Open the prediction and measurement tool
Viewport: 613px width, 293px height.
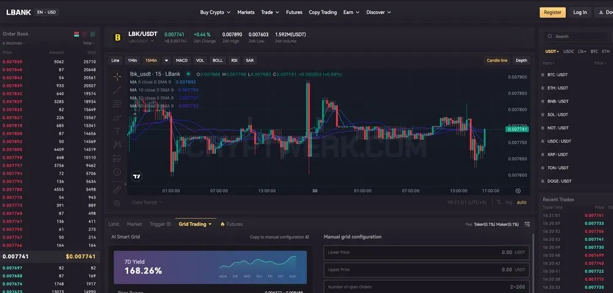tap(117, 158)
